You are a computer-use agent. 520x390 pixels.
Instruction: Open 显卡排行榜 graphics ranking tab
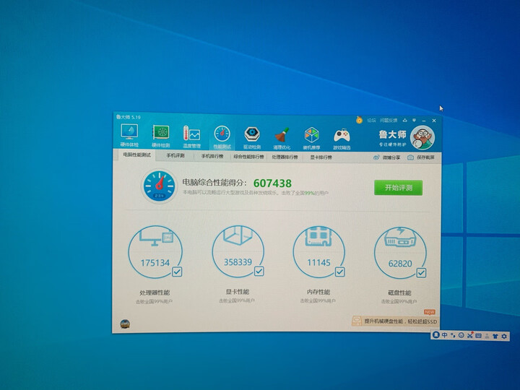[321, 156]
